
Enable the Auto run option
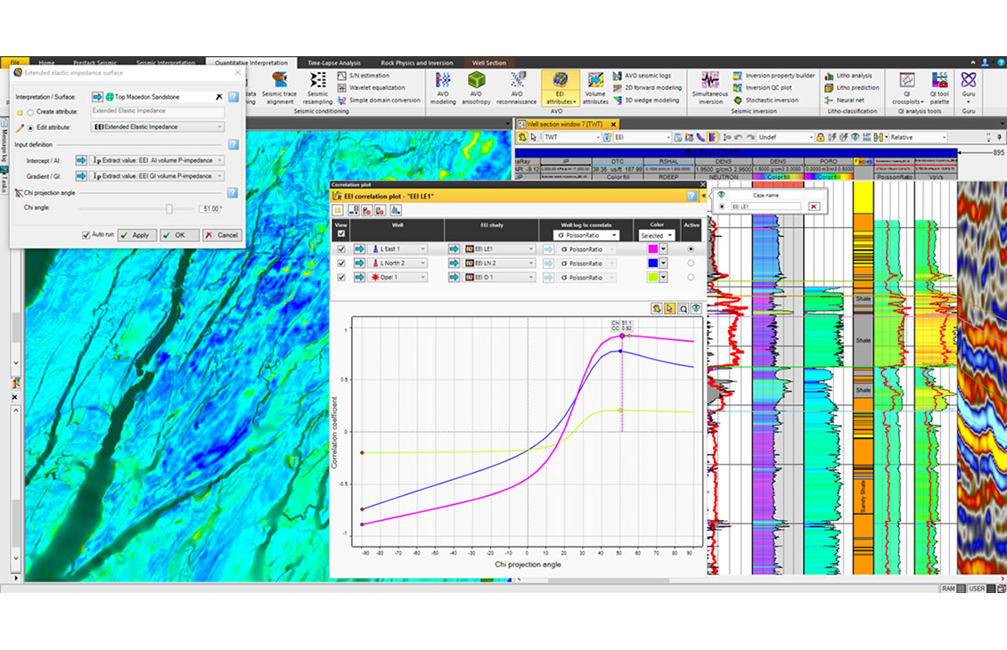pos(86,234)
